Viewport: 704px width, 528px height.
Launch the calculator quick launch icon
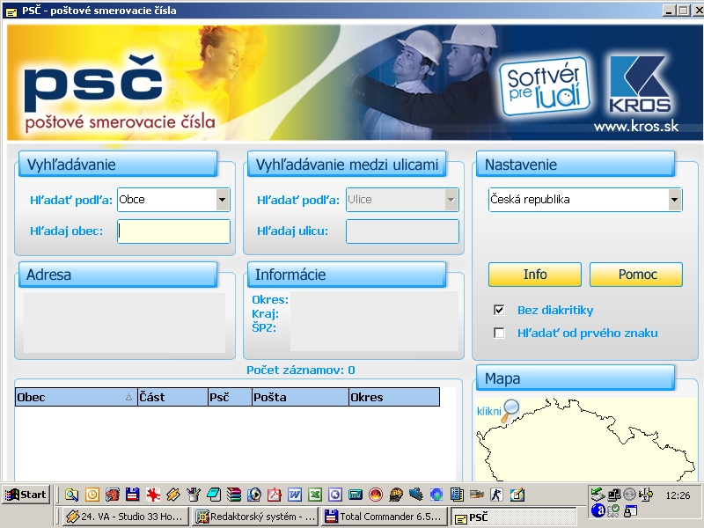tap(356, 495)
